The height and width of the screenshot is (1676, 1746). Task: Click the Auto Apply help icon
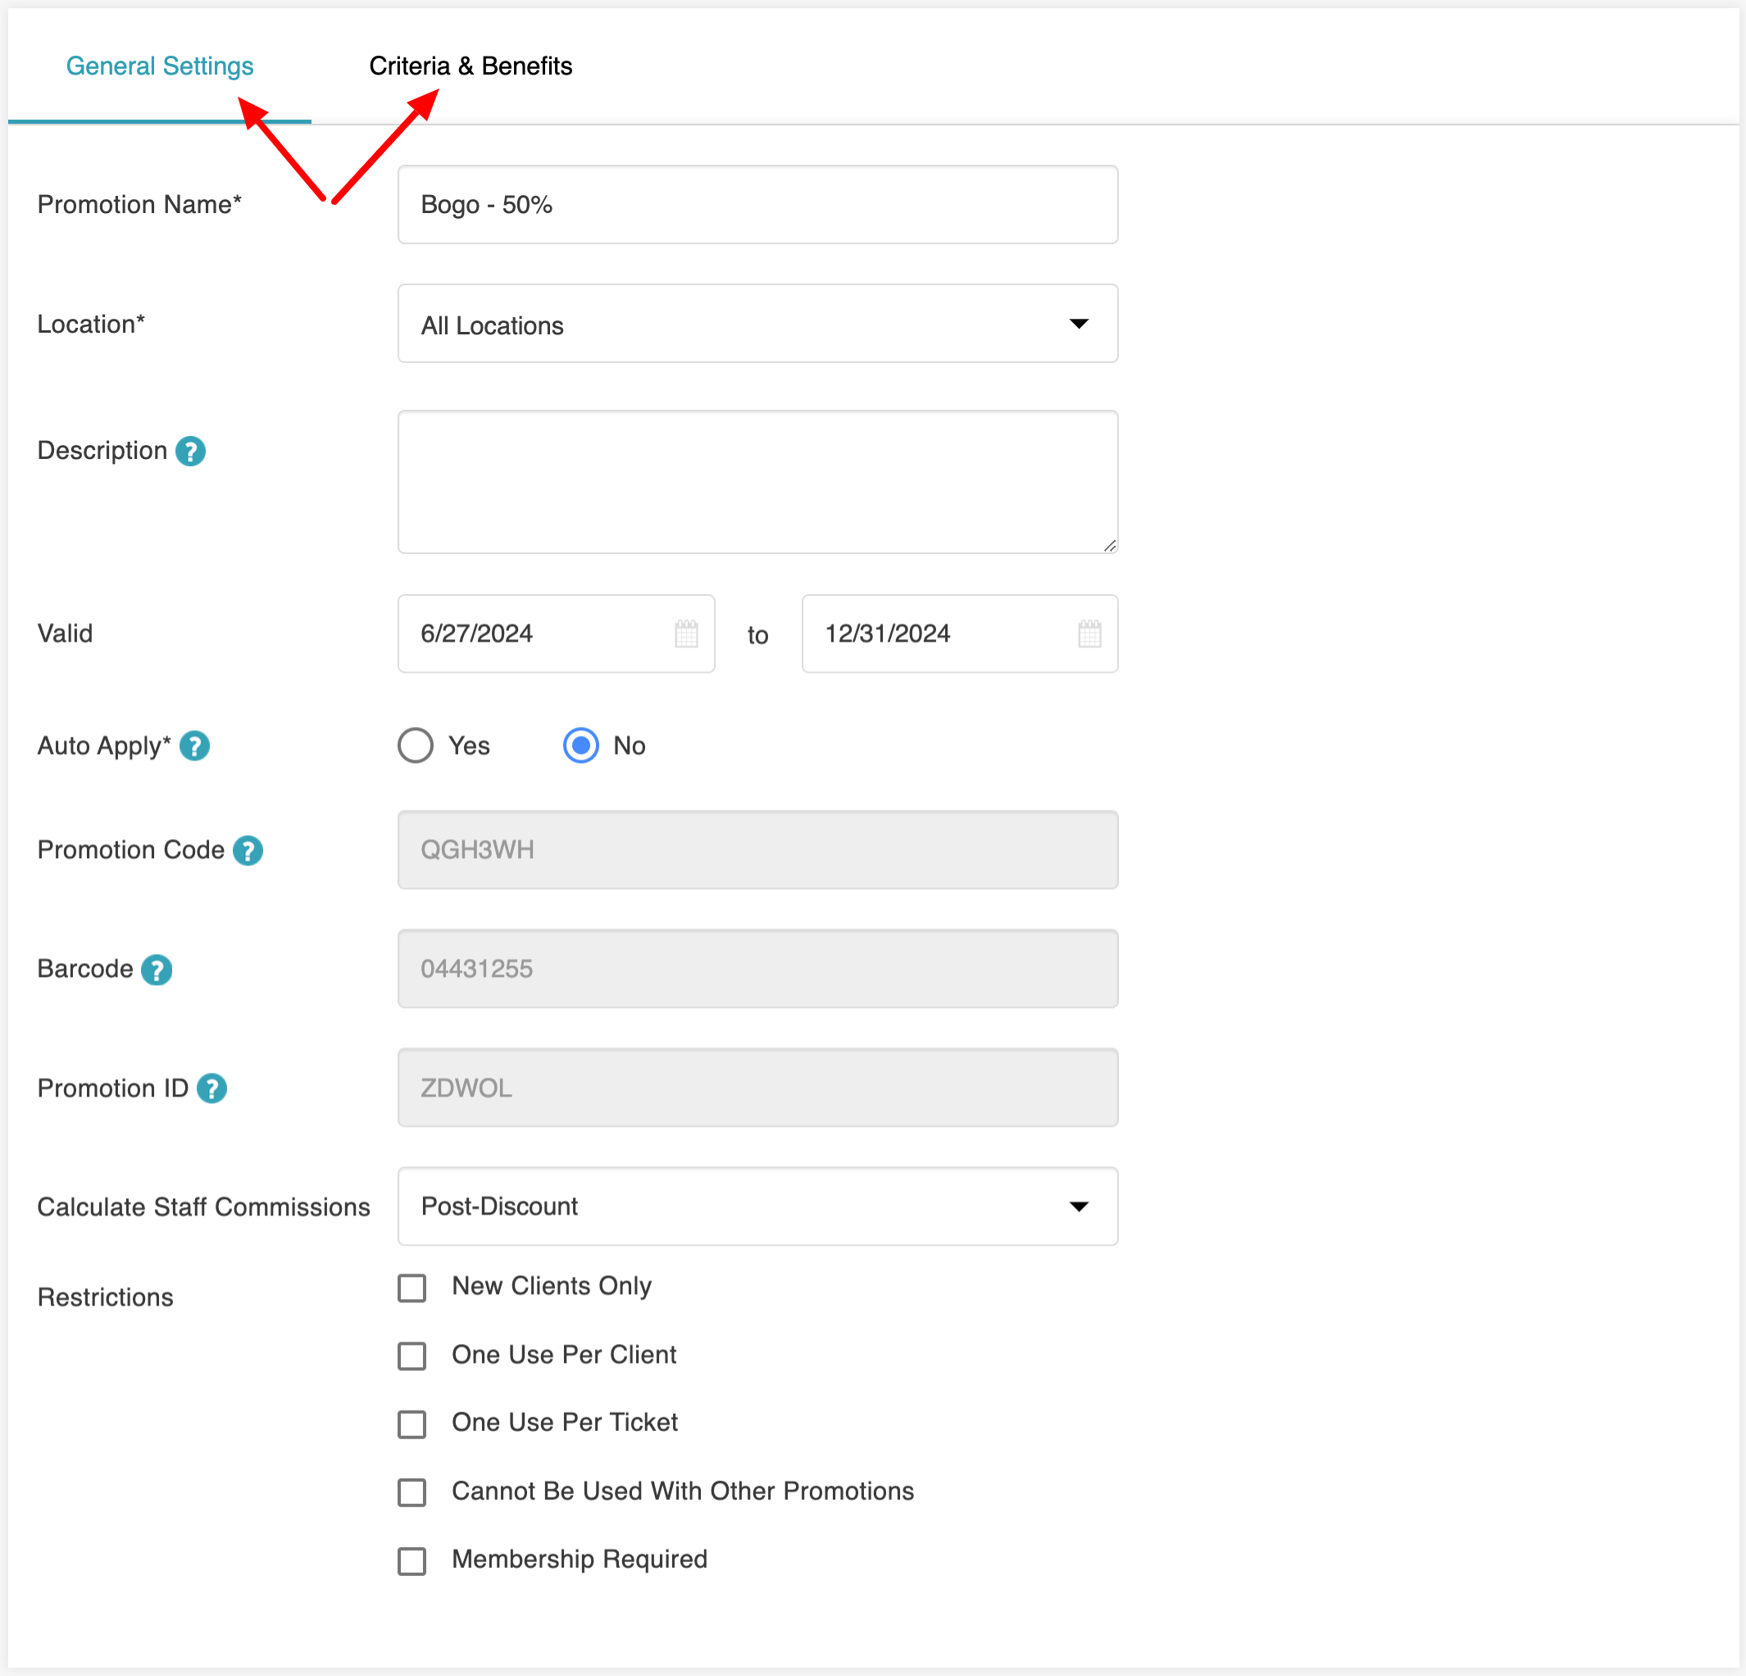pos(194,747)
